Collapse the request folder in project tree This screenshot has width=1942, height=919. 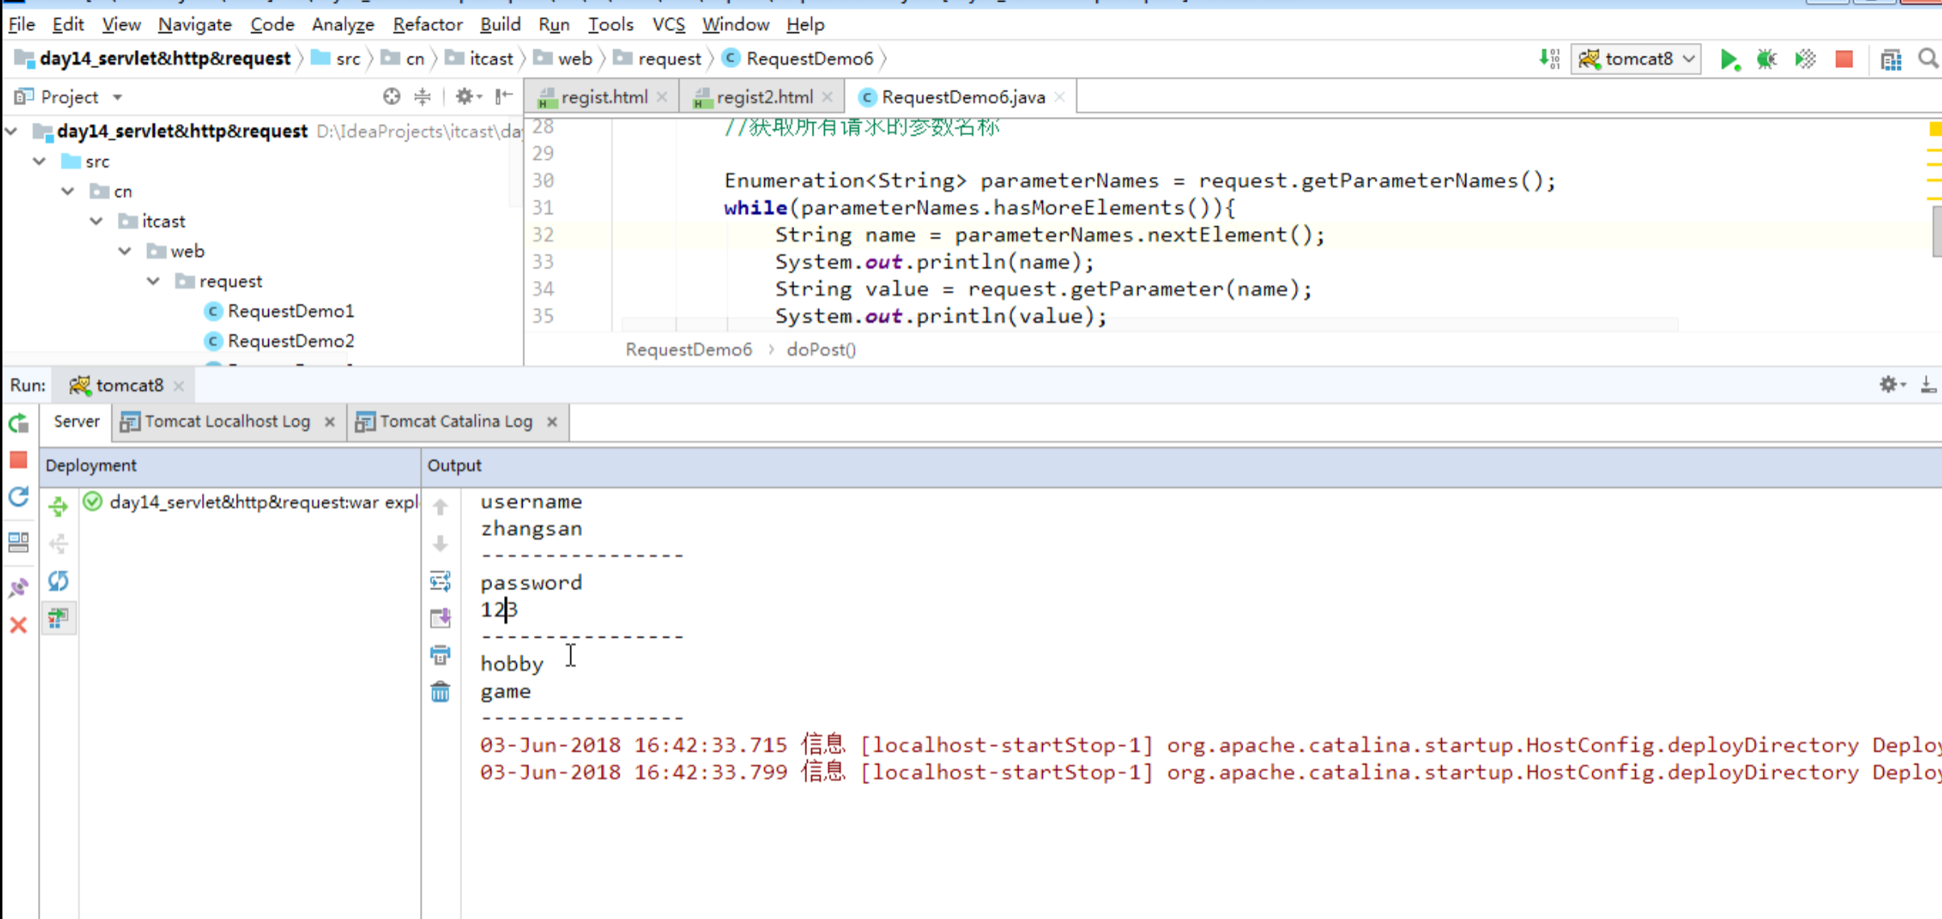pos(153,281)
